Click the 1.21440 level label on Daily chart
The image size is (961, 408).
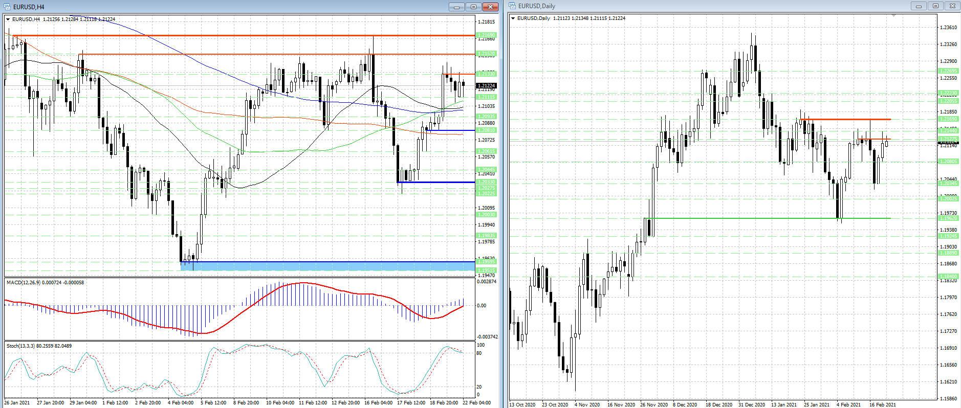948,131
